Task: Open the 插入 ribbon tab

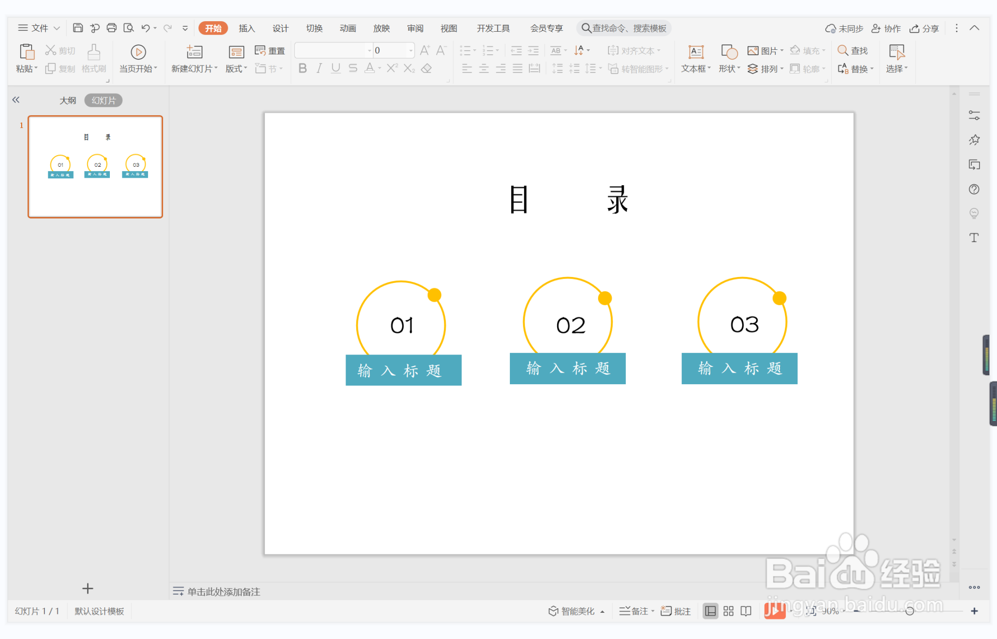Action: (246, 28)
